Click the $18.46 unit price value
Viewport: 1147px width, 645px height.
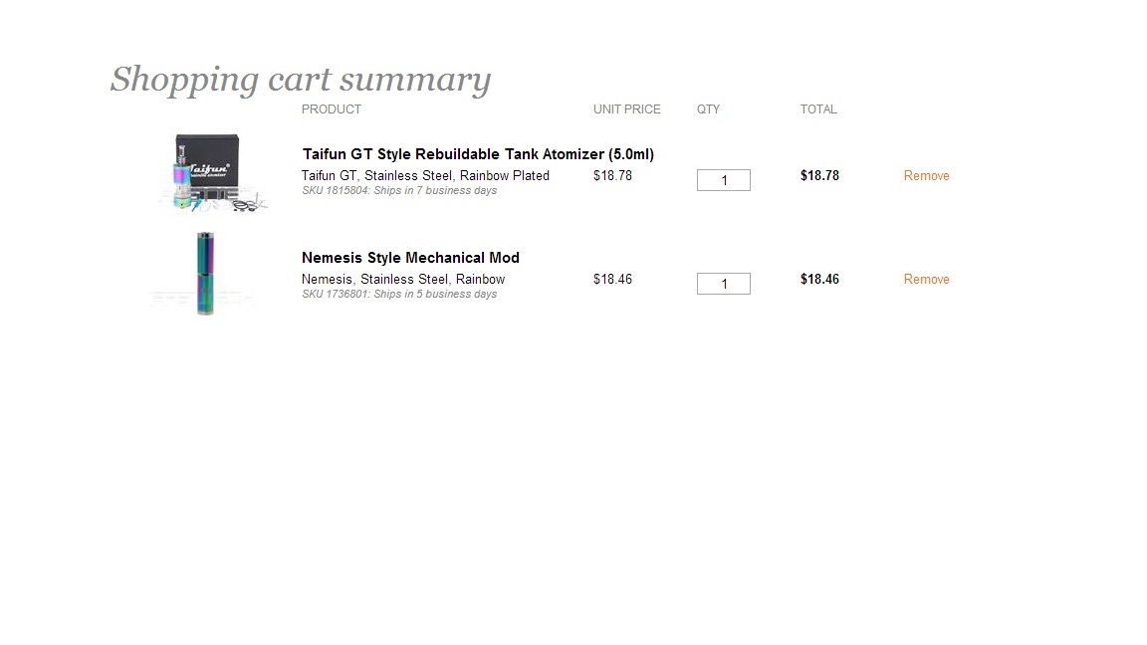(612, 280)
